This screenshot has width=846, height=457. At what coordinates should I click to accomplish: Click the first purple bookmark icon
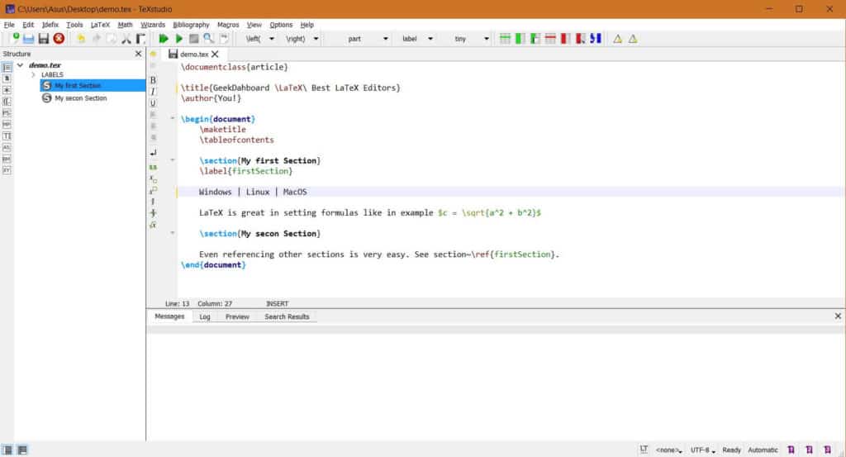(x=791, y=450)
